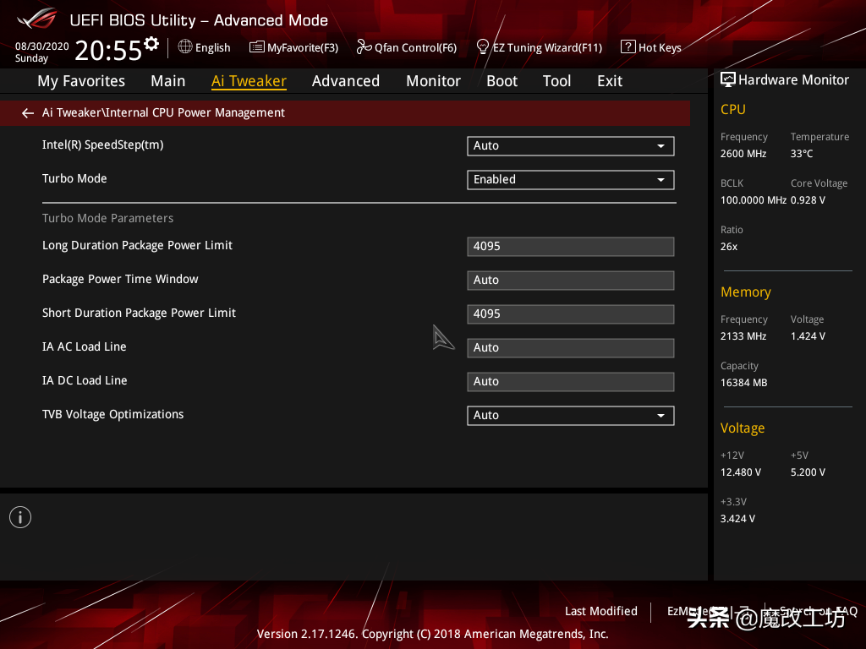866x649 pixels.
Task: Click the Turbo Mode label
Action: [74, 178]
